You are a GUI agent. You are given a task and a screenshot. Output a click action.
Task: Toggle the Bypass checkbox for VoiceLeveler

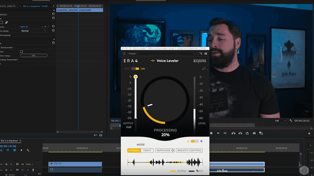click(21, 52)
